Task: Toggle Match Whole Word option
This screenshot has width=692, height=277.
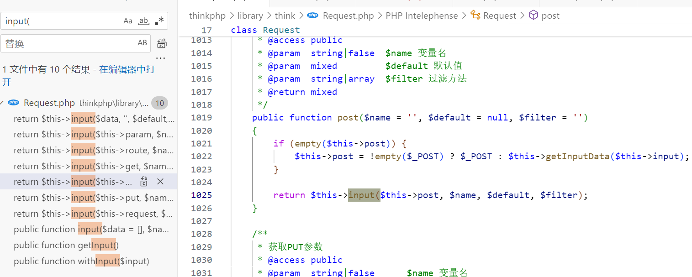Action: 143,21
